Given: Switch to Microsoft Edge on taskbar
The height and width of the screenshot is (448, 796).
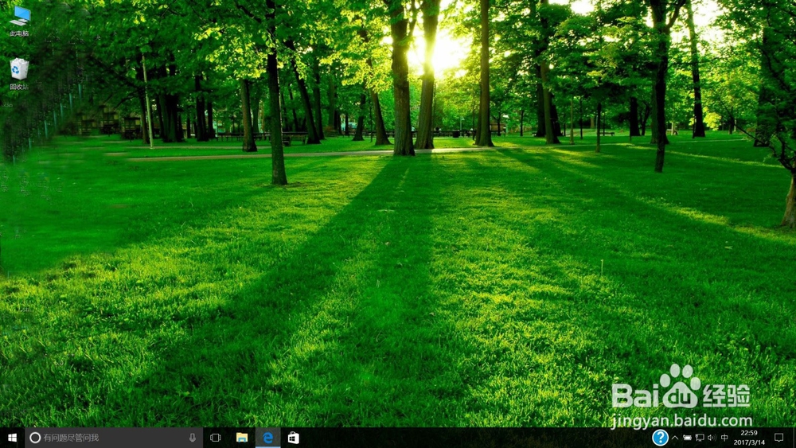Looking at the screenshot, I should pos(267,438).
